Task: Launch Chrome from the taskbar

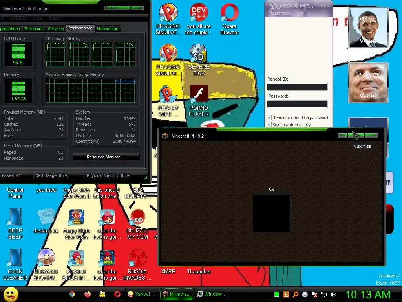Action: pyautogui.click(x=72, y=294)
